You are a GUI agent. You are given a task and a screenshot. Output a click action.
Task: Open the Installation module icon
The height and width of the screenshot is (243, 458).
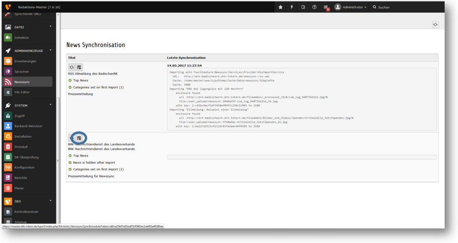pos(8,136)
